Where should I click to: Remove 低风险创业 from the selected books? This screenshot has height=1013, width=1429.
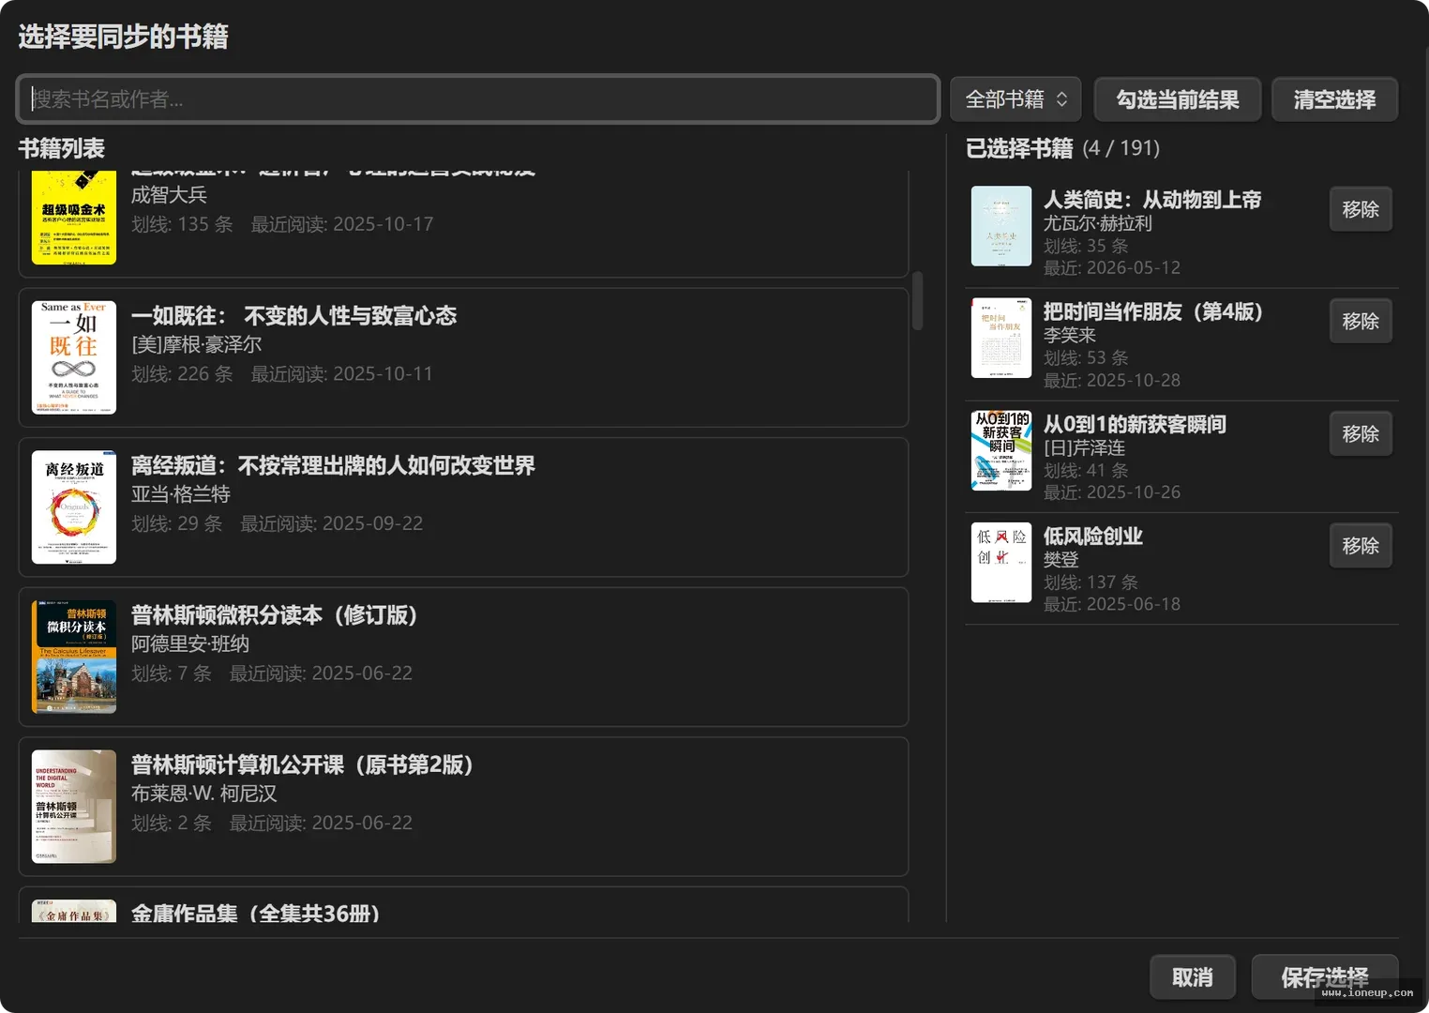1361,545
